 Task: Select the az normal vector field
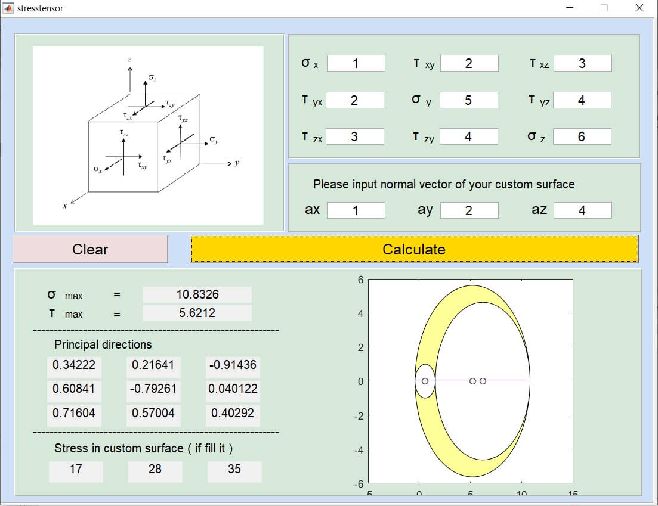pyautogui.click(x=582, y=210)
